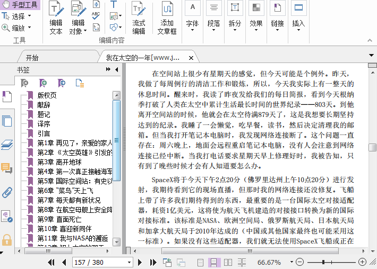Click the 流式编辑 button

click(139, 18)
